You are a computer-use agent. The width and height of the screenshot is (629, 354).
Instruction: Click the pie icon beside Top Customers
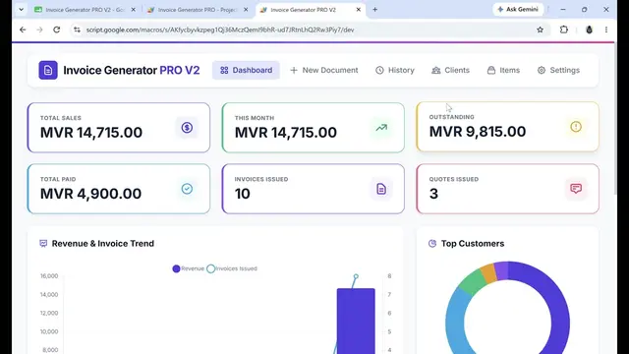pyautogui.click(x=432, y=244)
